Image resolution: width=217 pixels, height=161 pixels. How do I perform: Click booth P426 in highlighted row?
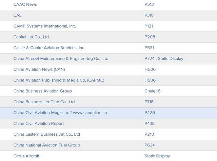150,112
